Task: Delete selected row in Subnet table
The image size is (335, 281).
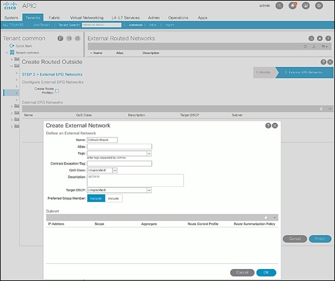Action: pyautogui.click(x=265, y=218)
